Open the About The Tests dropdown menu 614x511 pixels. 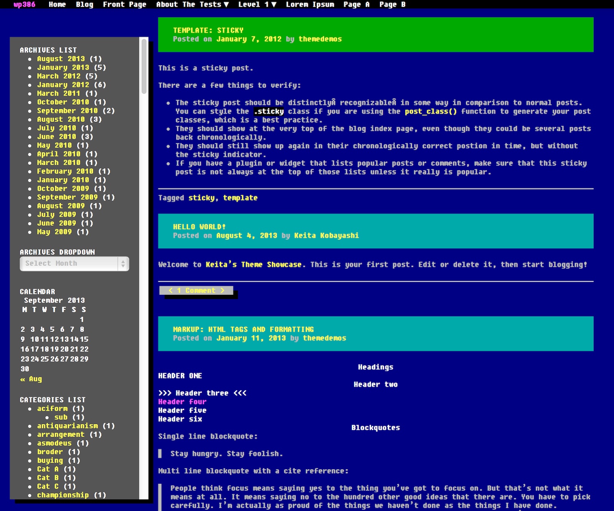pos(192,5)
